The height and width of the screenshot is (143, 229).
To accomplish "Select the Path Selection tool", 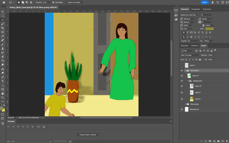I will click(3, 85).
